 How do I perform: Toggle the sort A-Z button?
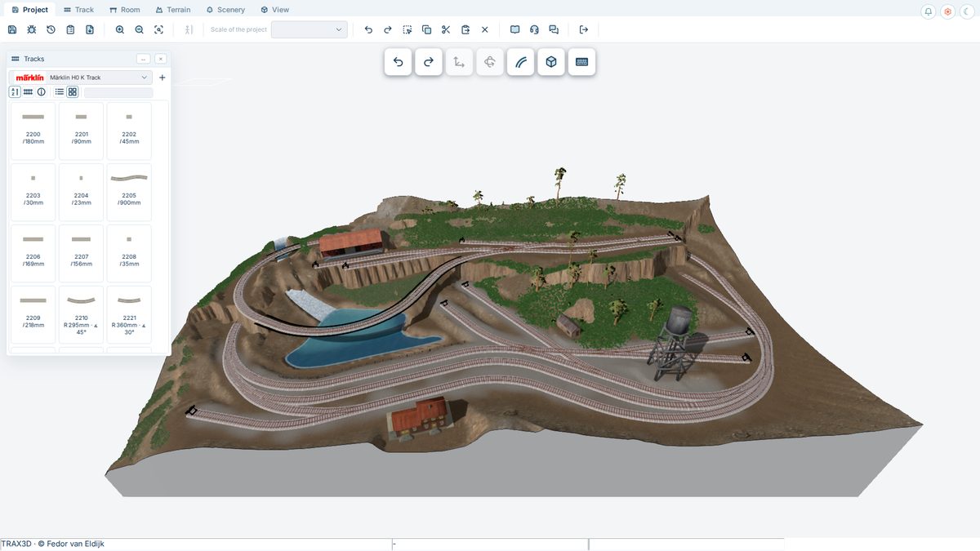15,92
